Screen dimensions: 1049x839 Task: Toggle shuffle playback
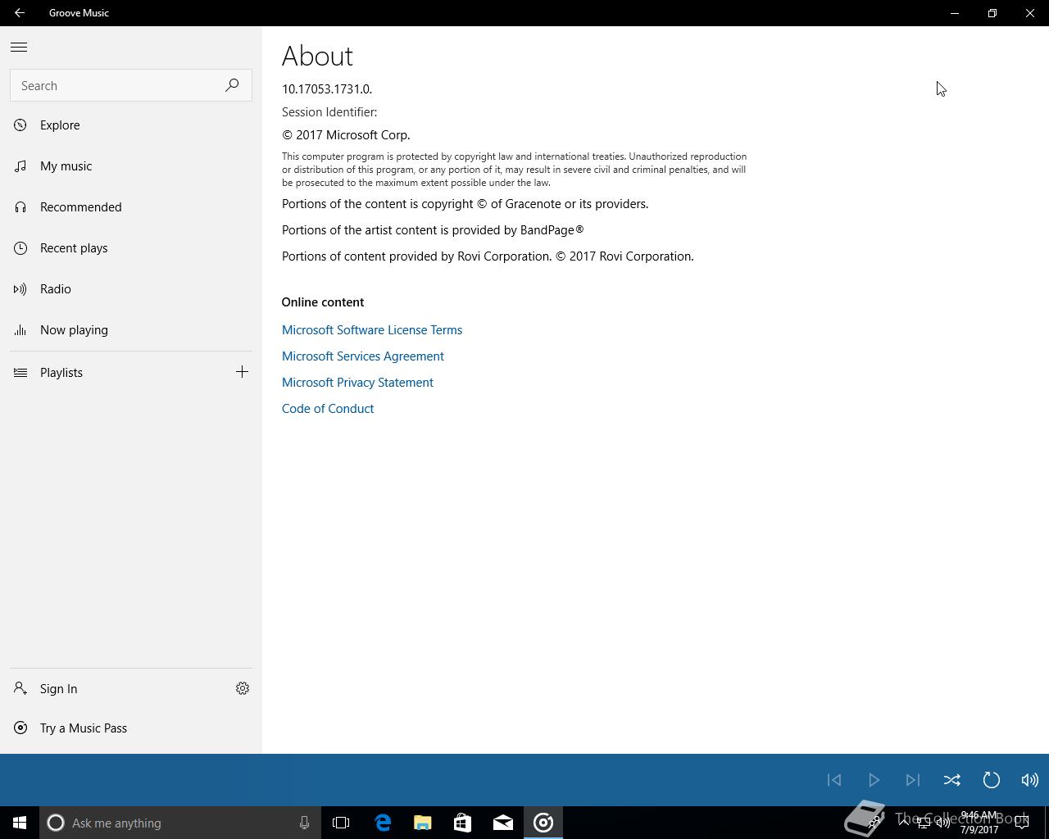click(x=952, y=780)
